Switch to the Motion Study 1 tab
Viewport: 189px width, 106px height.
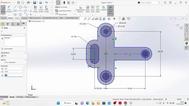[x=31, y=97]
